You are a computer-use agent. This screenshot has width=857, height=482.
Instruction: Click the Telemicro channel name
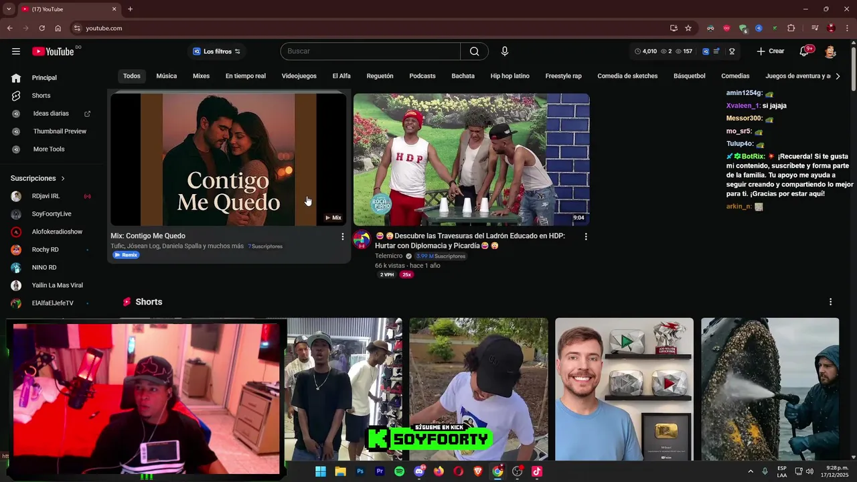coord(388,256)
